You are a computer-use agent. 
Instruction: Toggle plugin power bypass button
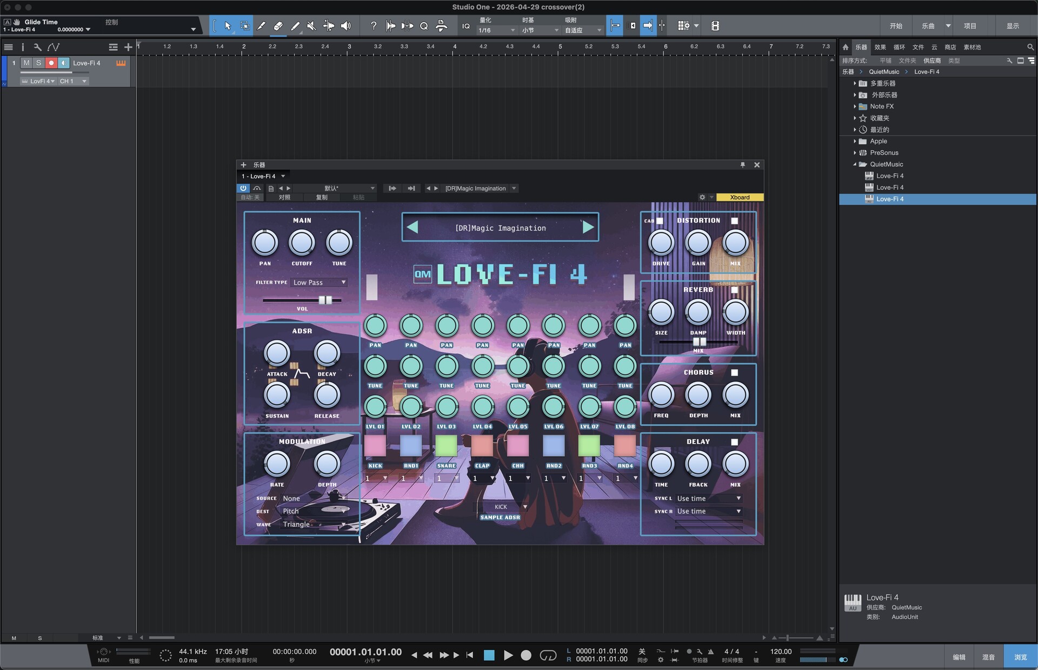click(243, 188)
